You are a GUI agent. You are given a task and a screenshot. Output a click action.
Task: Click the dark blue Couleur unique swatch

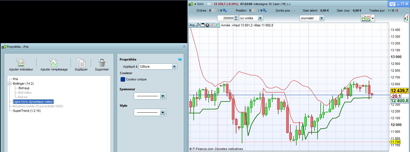[x=123, y=79]
